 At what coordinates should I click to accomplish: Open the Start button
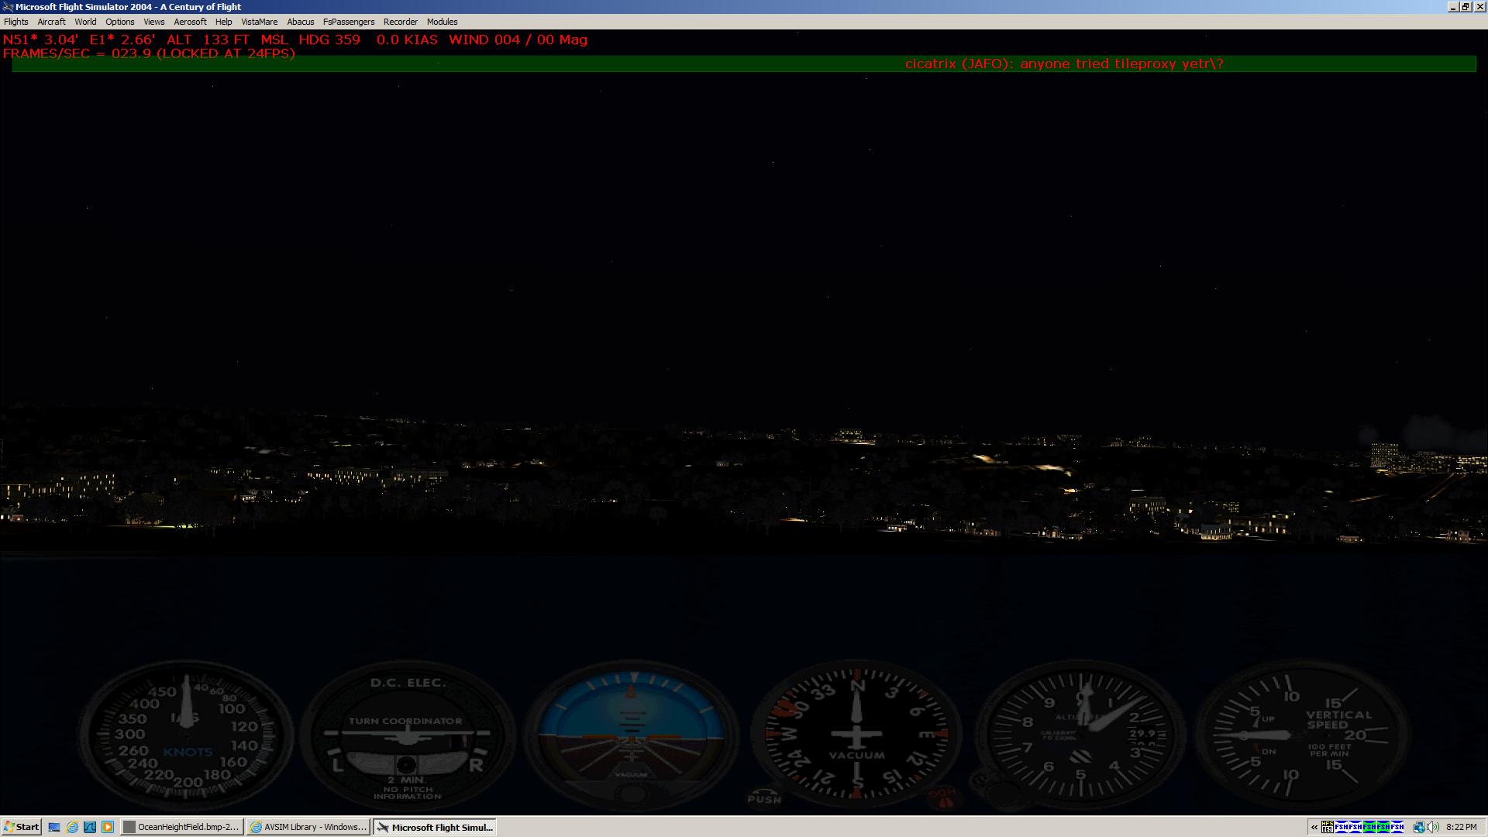tap(21, 827)
